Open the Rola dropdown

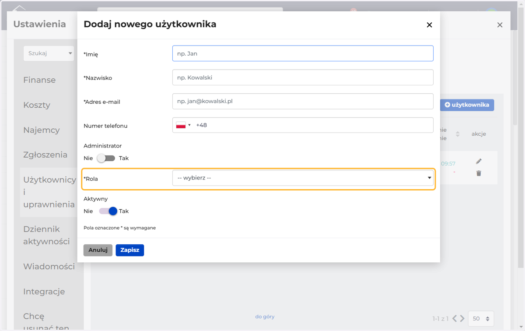(x=303, y=178)
